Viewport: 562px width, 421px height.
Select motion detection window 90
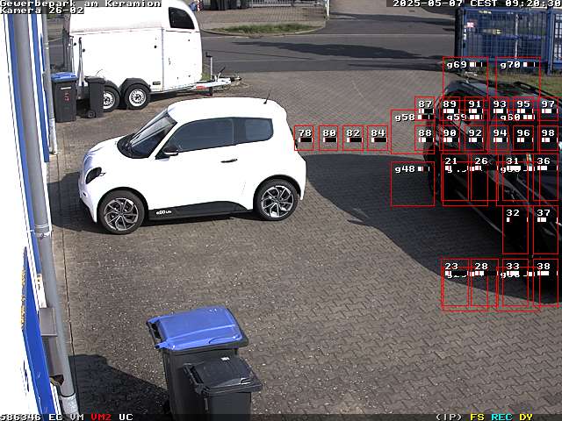pos(450,138)
